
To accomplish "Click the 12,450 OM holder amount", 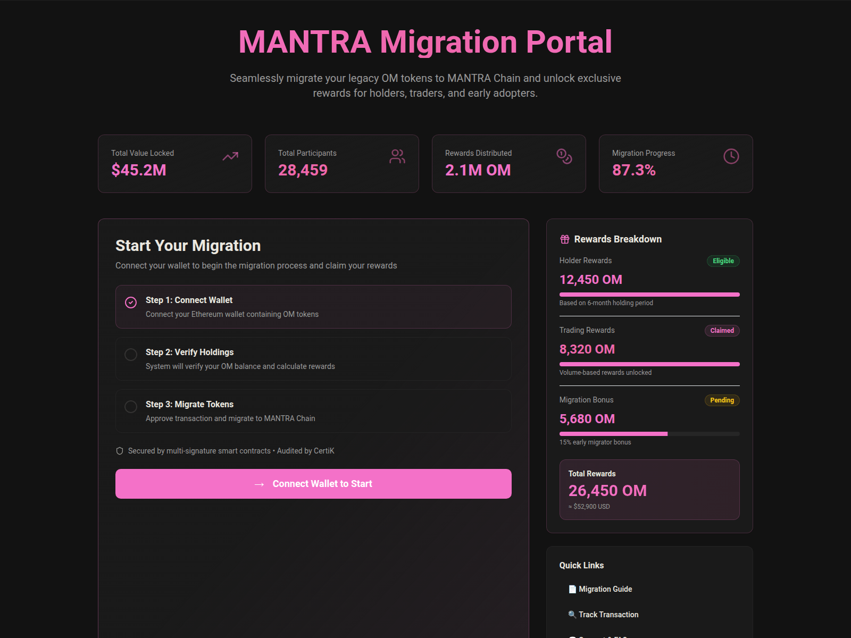I will click(x=591, y=280).
